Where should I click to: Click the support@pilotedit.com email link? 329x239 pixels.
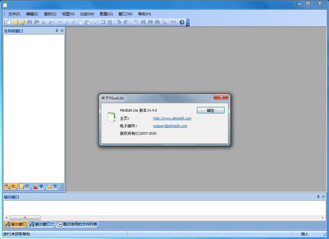pyautogui.click(x=170, y=126)
